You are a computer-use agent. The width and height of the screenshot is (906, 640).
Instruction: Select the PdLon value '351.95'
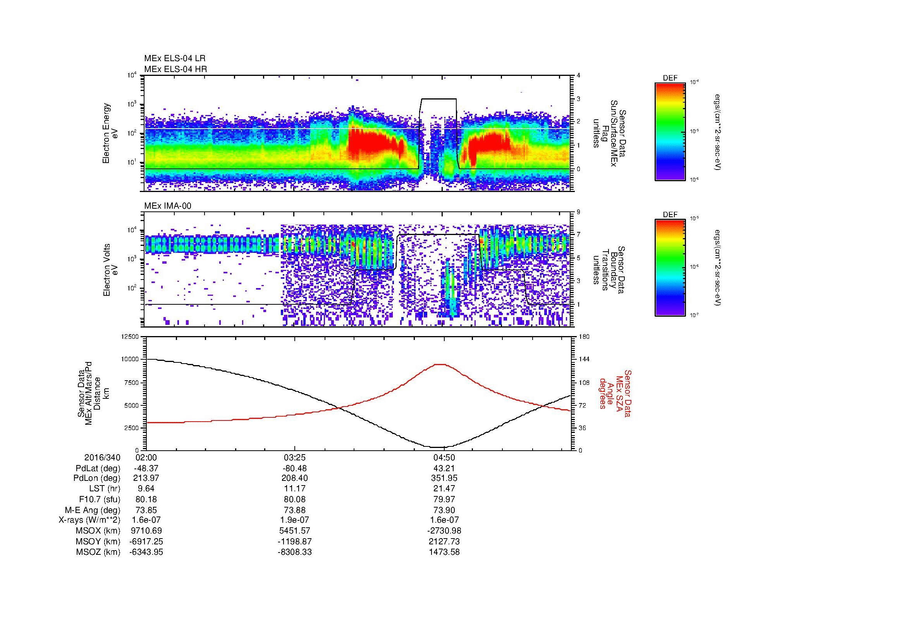point(444,478)
